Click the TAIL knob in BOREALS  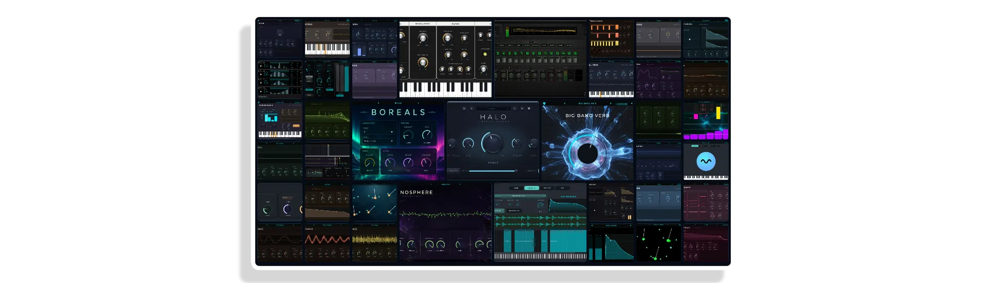427,135
